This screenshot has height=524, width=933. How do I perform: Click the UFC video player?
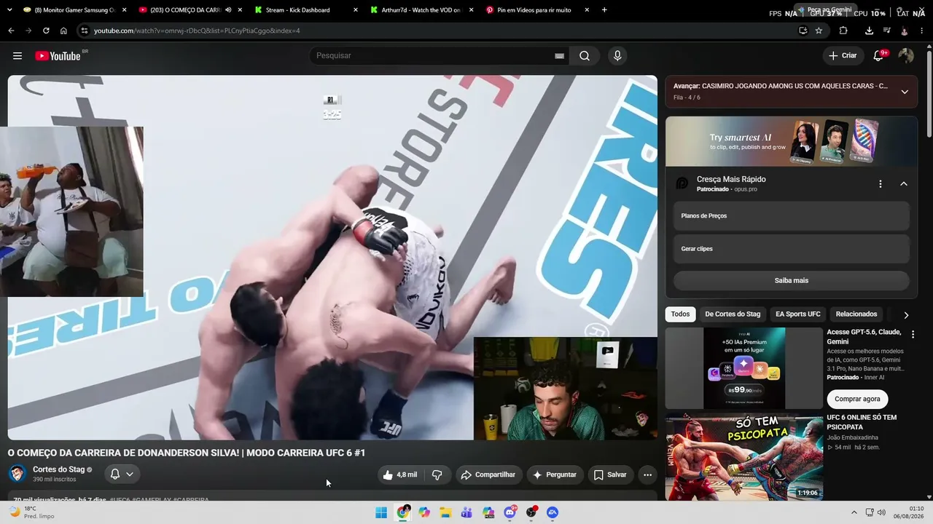click(332, 258)
